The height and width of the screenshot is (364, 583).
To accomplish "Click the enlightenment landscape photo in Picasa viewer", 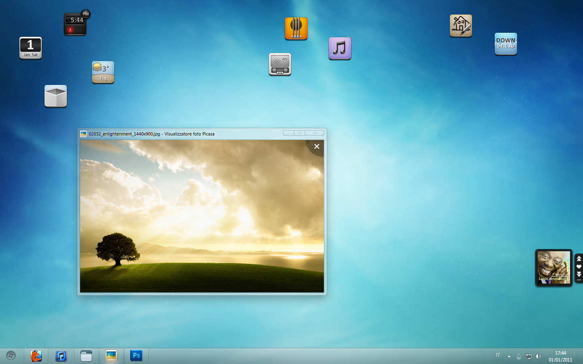I will pos(202,216).
